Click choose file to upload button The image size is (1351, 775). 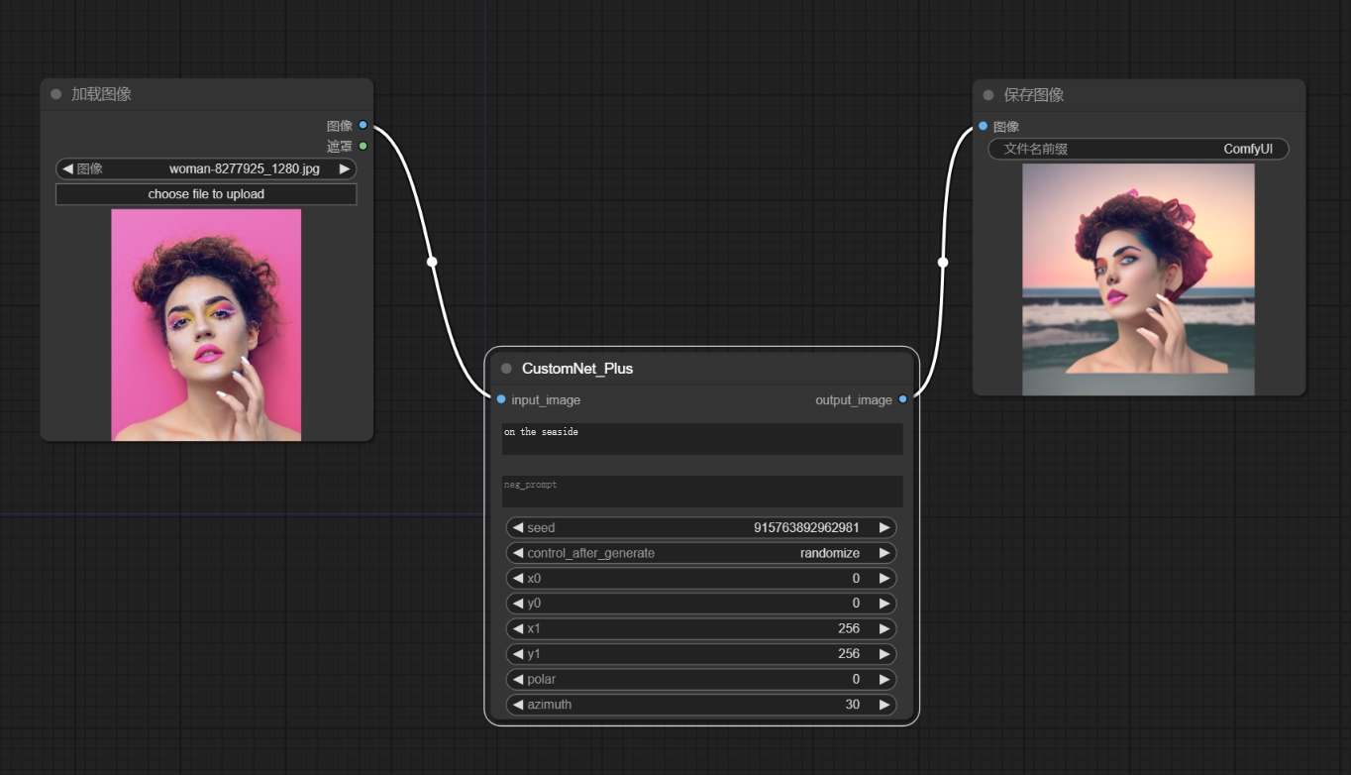[x=206, y=194]
